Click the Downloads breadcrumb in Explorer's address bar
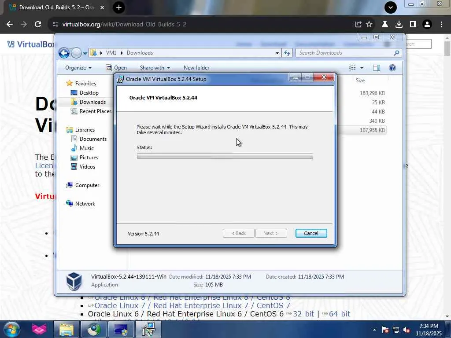The width and height of the screenshot is (451, 338). tap(140, 53)
